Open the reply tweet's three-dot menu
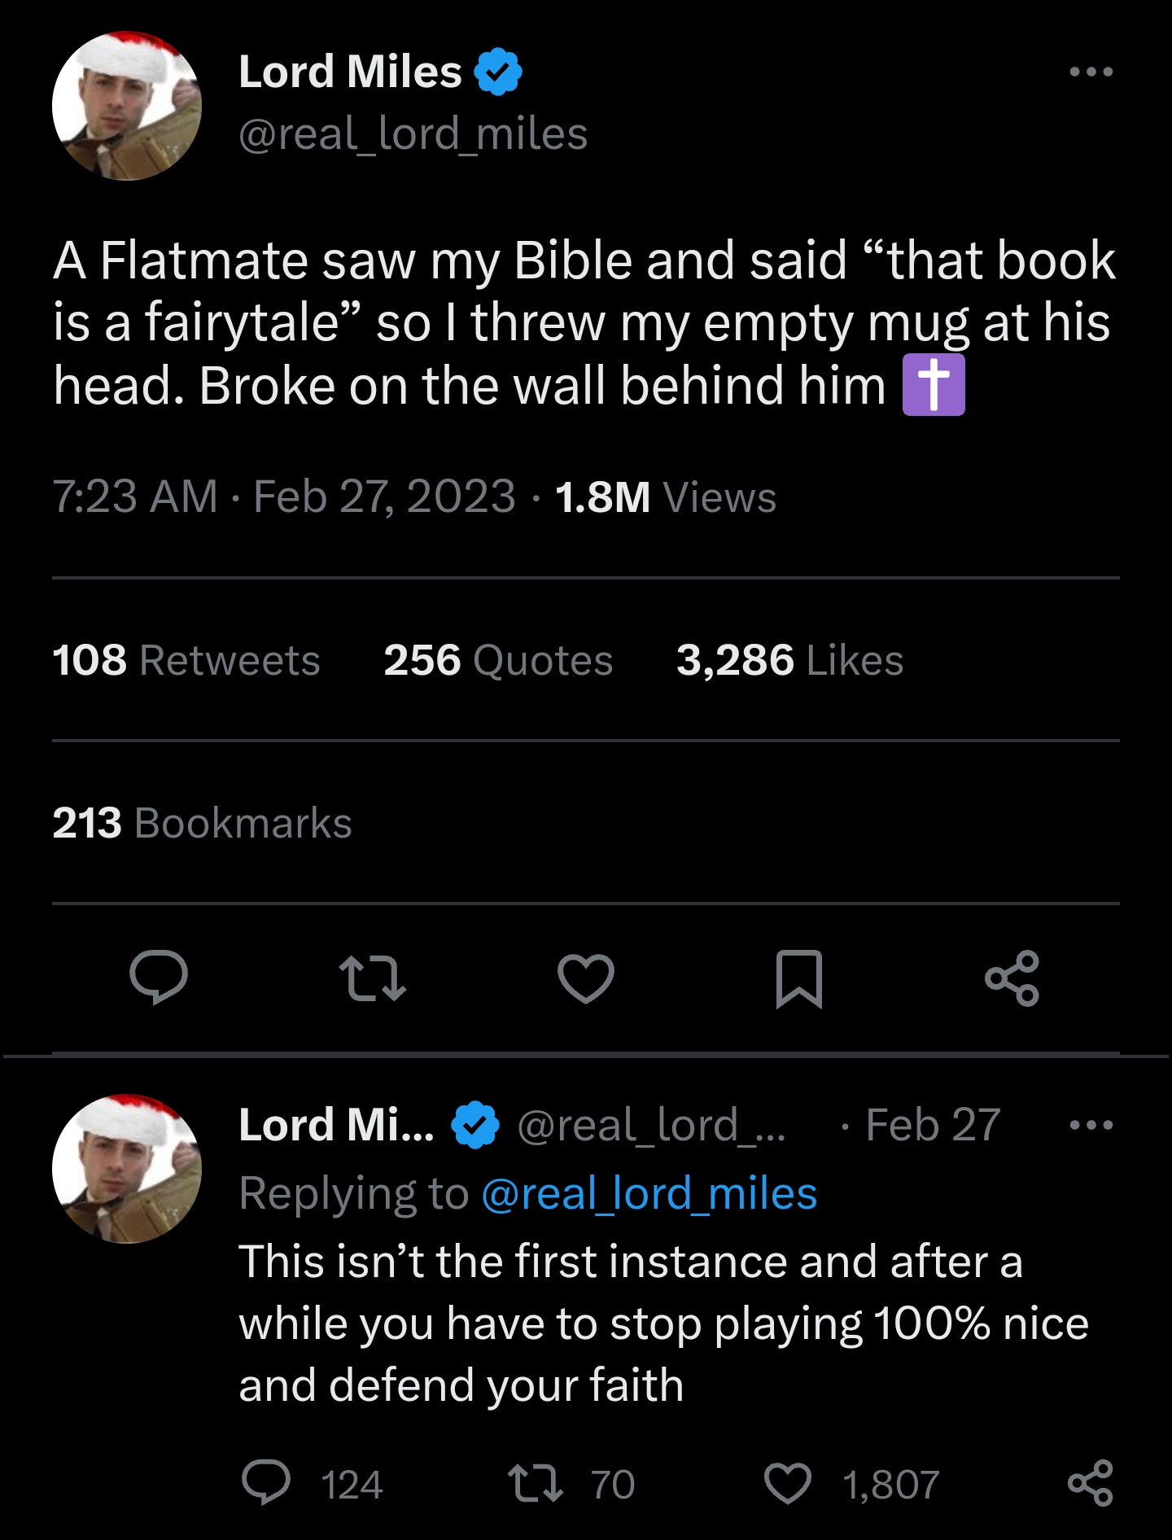 tap(1091, 1125)
